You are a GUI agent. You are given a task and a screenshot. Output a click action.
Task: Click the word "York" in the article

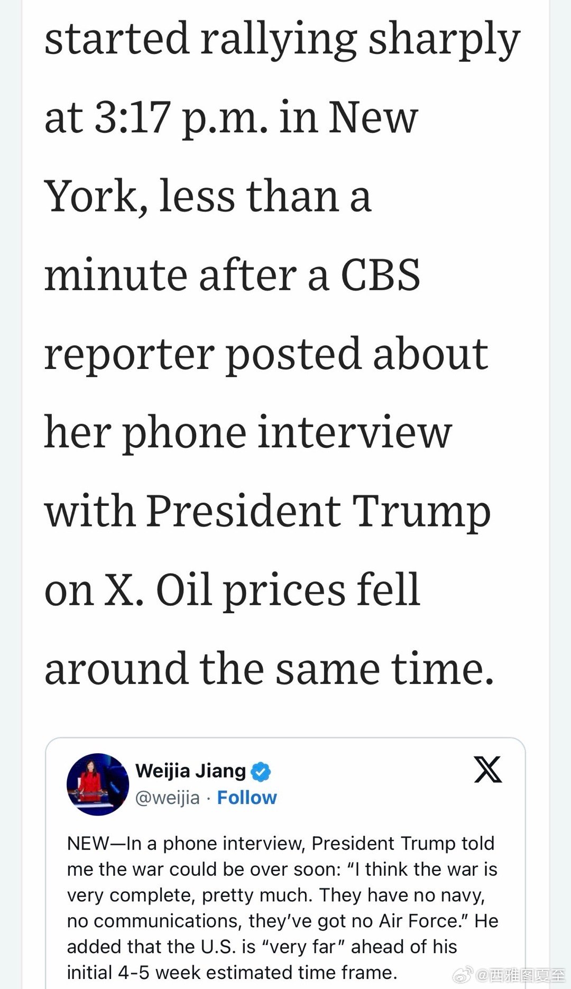(91, 196)
